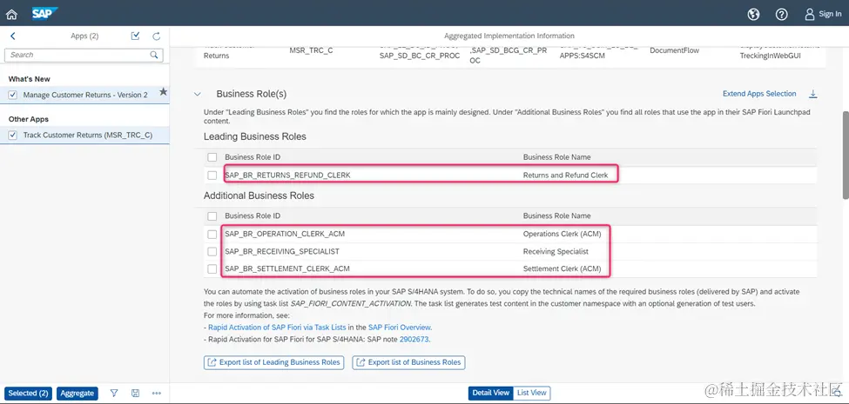Click the select-all icon in Apps panel
The image size is (849, 404).
[135, 36]
